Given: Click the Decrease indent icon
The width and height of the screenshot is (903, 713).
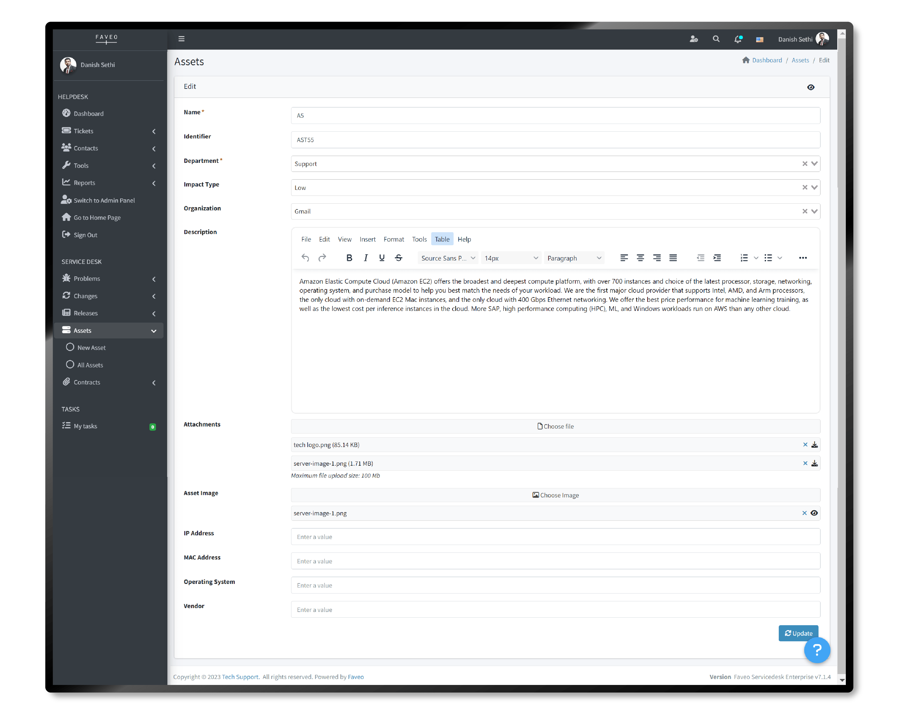Looking at the screenshot, I should [x=701, y=258].
